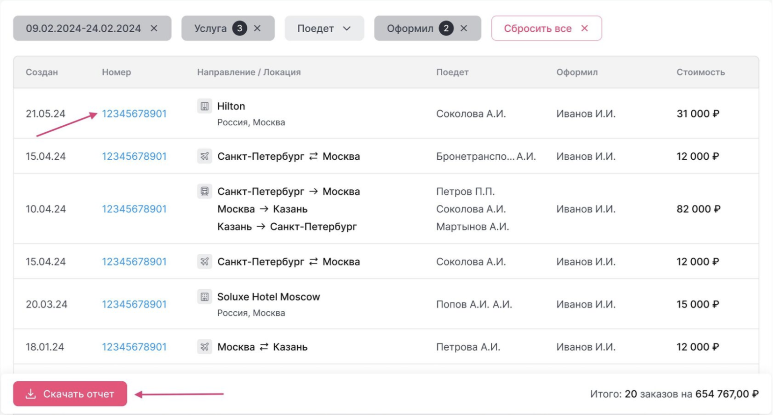Clear the date range filter with X
The width and height of the screenshot is (775, 415).
(x=154, y=29)
